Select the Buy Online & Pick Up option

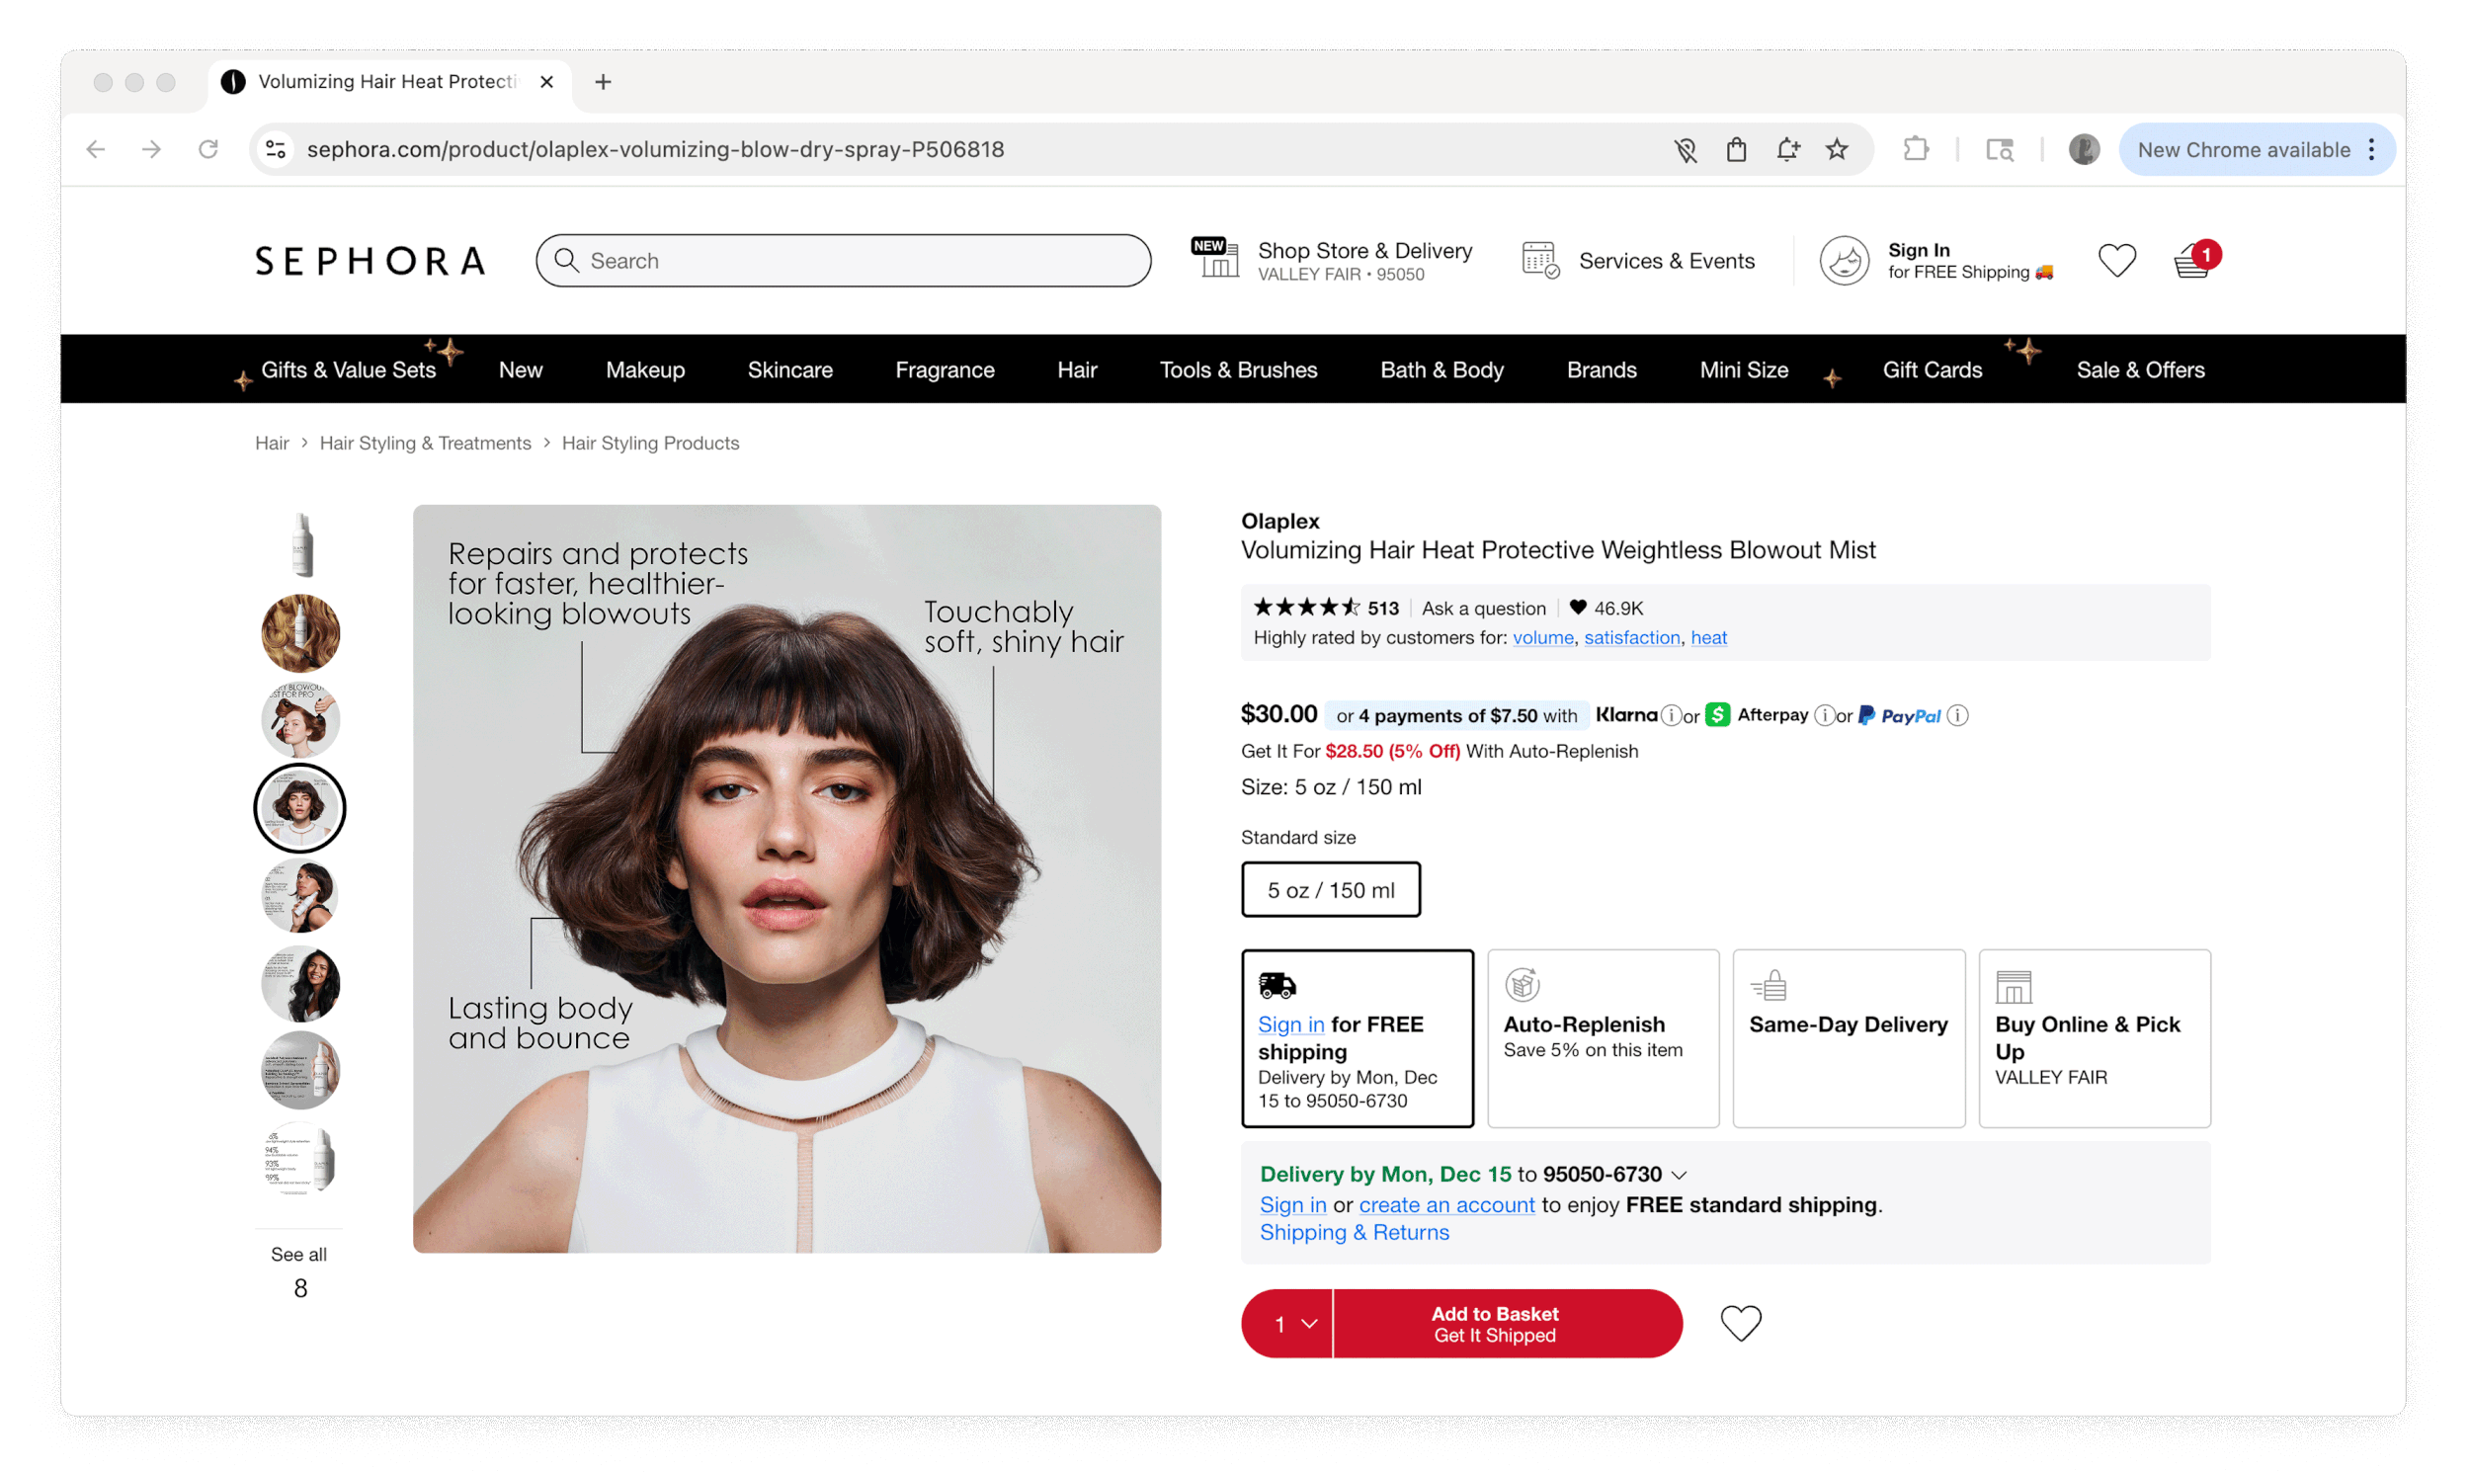tap(2094, 1038)
